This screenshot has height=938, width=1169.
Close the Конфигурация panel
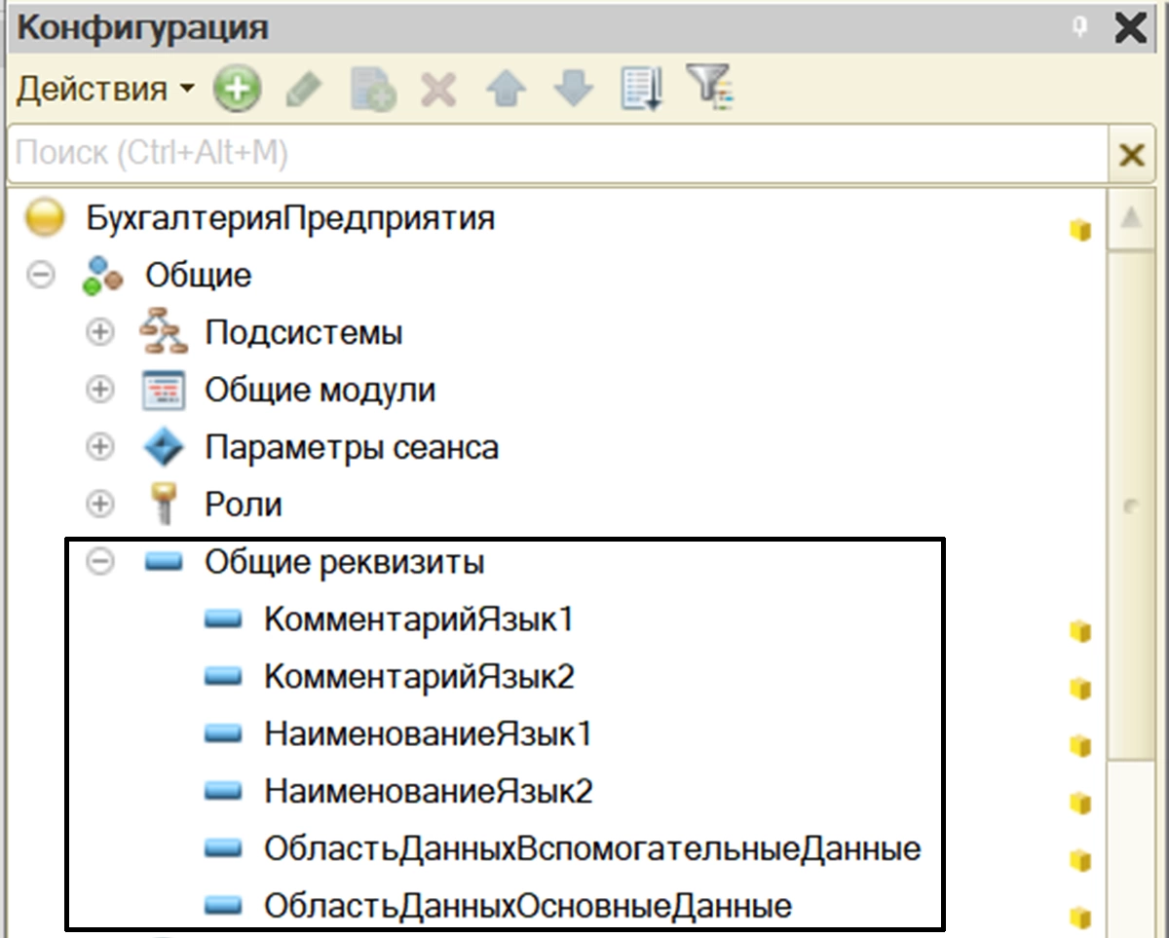[1130, 28]
